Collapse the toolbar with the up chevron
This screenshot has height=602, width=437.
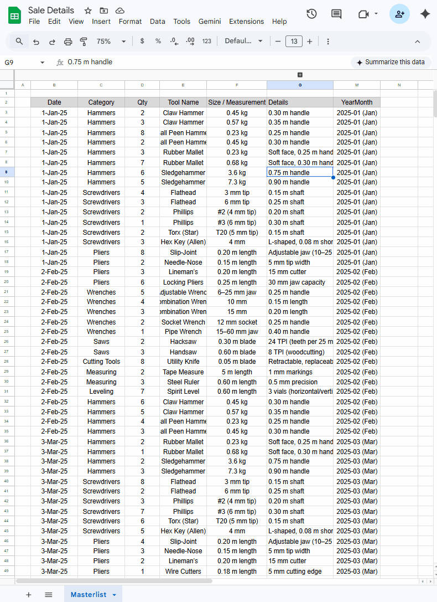pyautogui.click(x=418, y=42)
